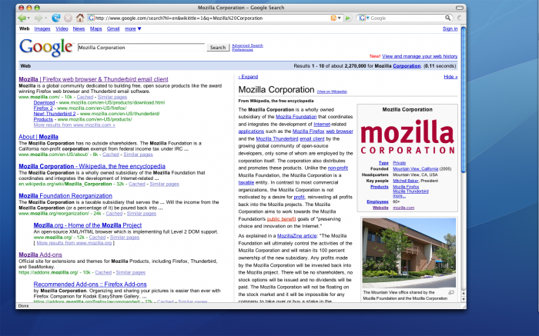
Task: Open the 'Mozilla Corporation - Wikipedia' result
Action: point(92,166)
